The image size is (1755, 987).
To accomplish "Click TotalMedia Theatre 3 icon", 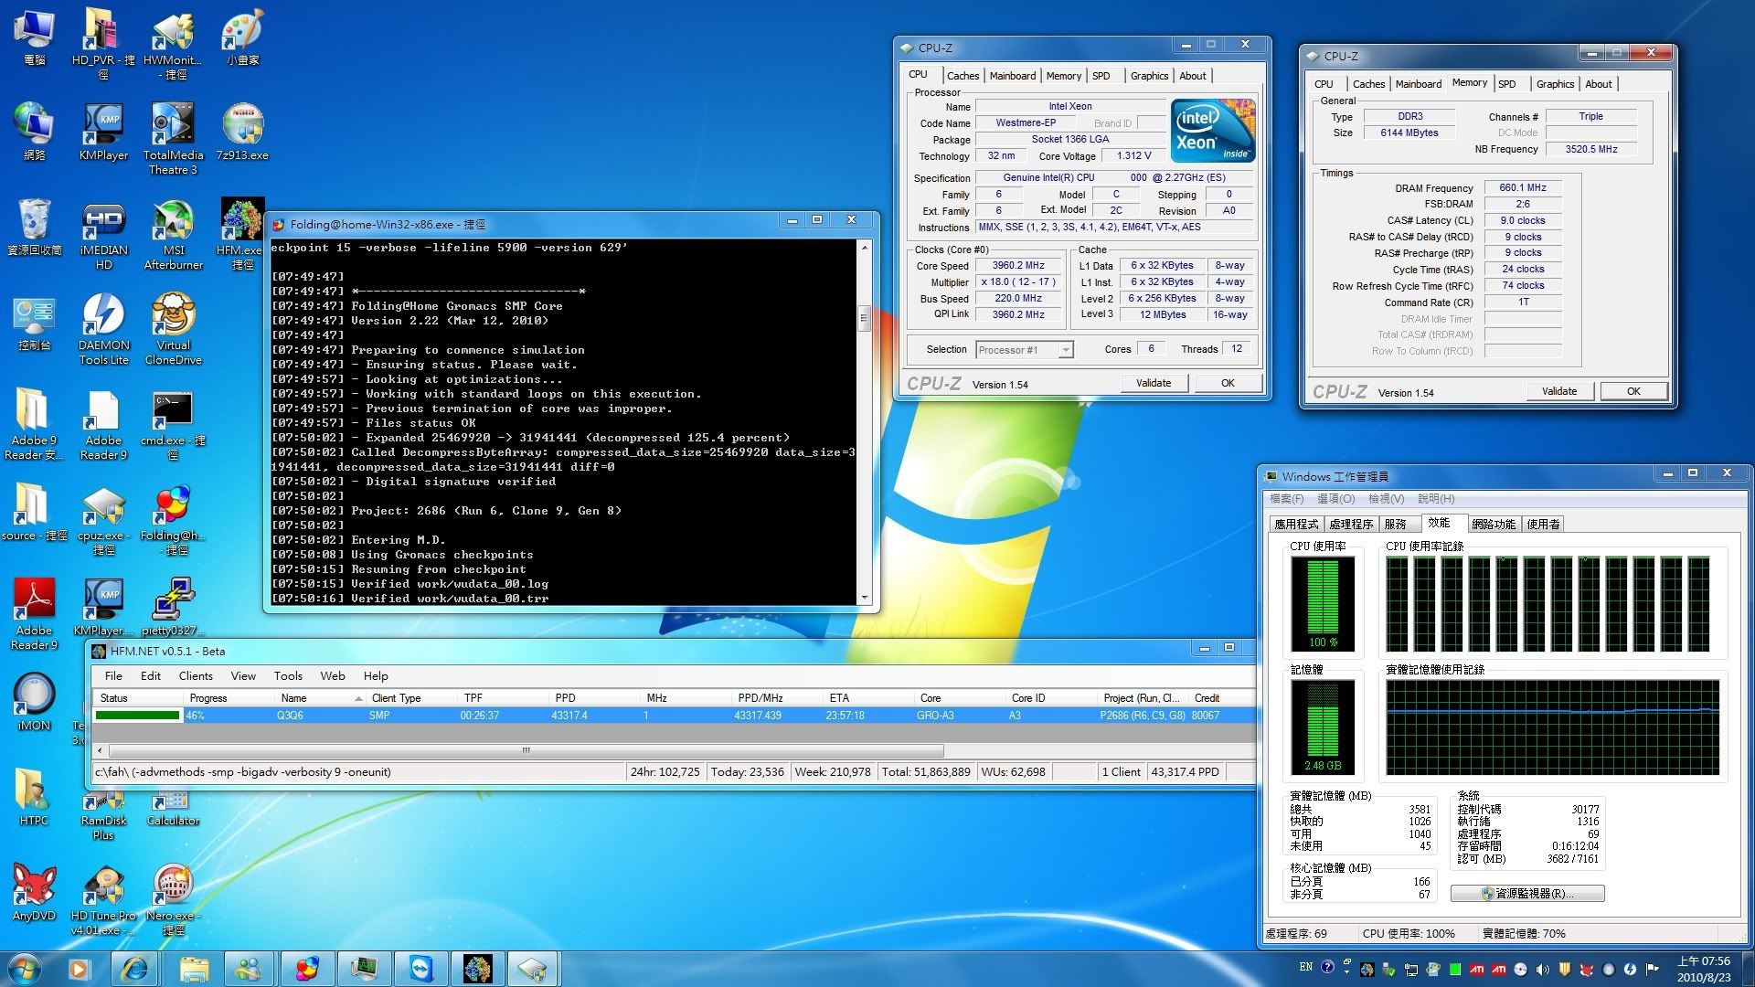I will (173, 122).
